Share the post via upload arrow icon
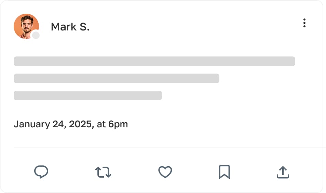Screen dimensions: 326x193 click(283, 172)
